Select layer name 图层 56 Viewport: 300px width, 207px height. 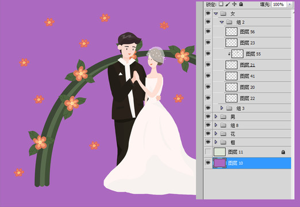point(247,32)
